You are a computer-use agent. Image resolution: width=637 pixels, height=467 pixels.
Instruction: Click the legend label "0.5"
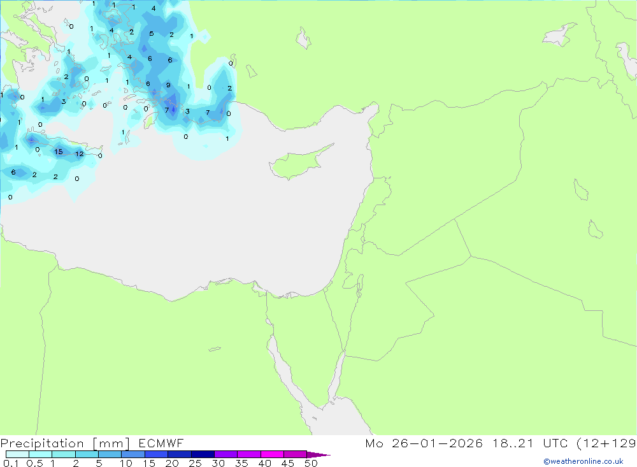pyautogui.click(x=34, y=463)
